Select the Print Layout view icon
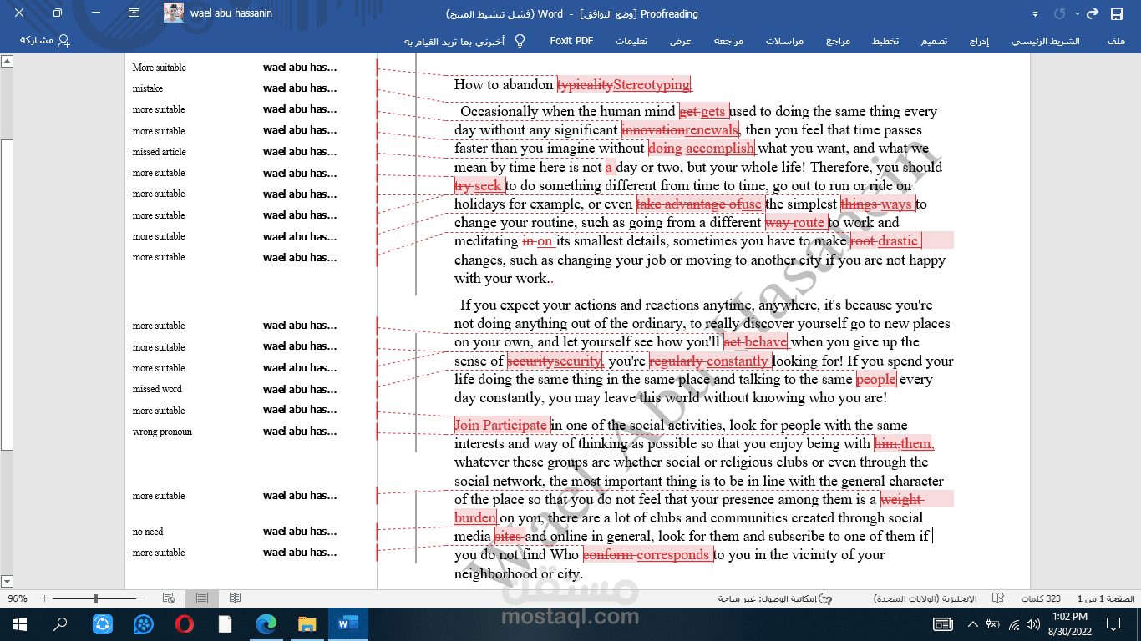This screenshot has height=641, width=1141. click(202, 598)
